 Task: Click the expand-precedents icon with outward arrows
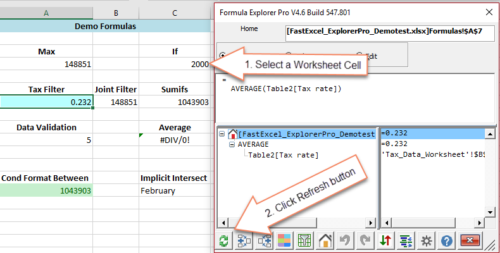[x=244, y=240]
